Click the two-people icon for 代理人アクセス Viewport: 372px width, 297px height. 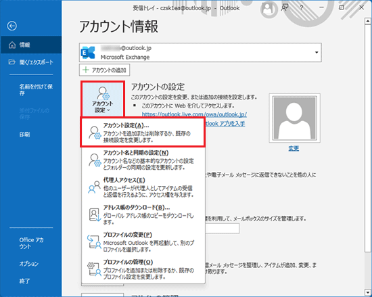coord(95,187)
